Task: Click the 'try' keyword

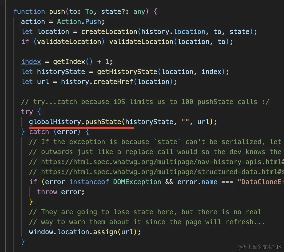Action: [x=27, y=112]
